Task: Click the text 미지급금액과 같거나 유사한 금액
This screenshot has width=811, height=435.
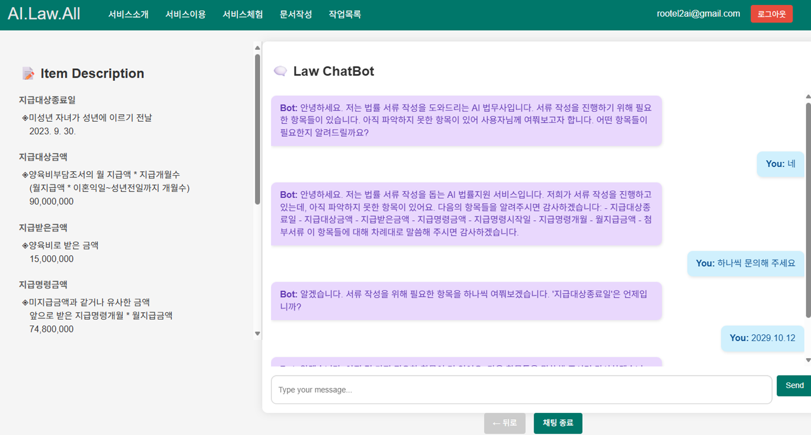Action: pyautogui.click(x=89, y=302)
